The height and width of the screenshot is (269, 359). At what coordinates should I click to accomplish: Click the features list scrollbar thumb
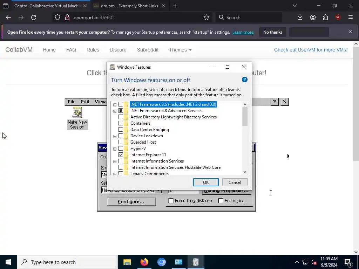[x=245, y=117]
